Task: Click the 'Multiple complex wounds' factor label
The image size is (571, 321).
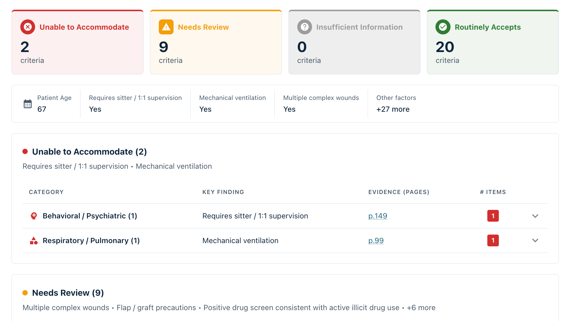Action: point(321,98)
